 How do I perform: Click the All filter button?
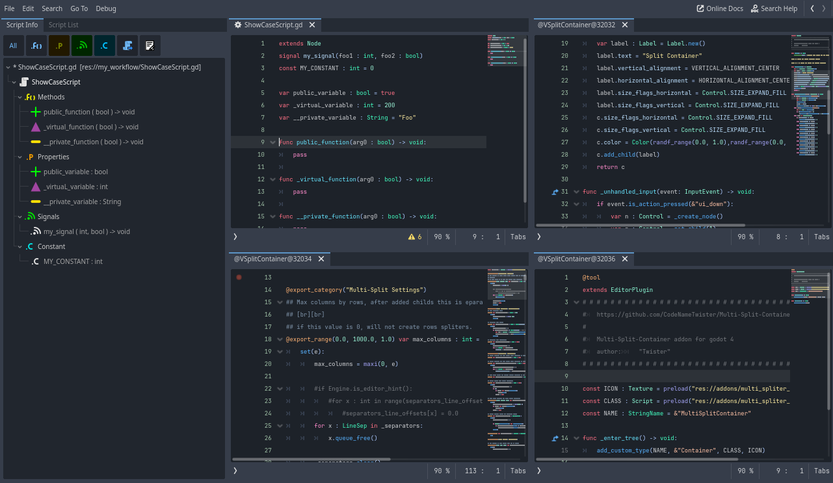pos(13,46)
